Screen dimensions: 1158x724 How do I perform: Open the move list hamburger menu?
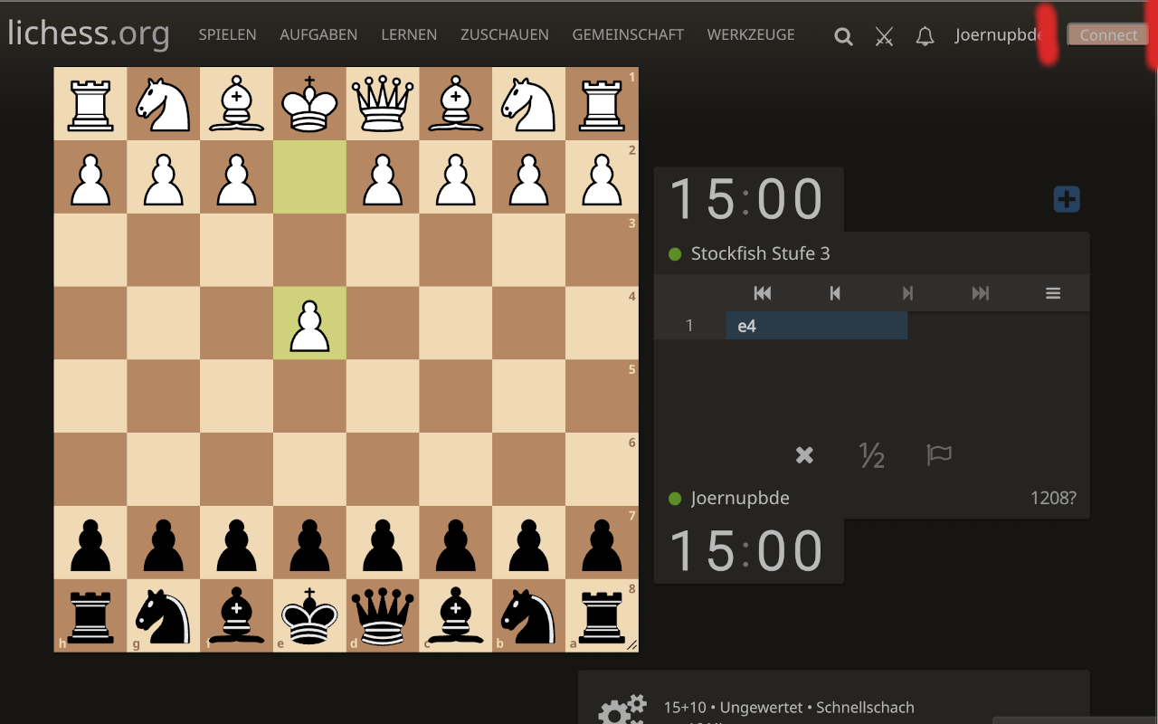(x=1052, y=292)
